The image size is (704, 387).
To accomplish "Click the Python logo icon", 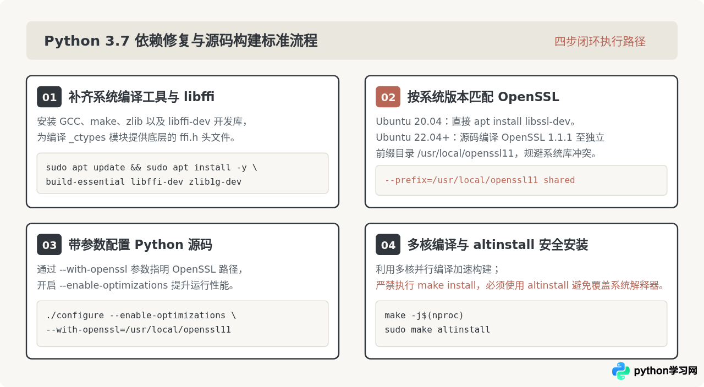I will 621,371.
